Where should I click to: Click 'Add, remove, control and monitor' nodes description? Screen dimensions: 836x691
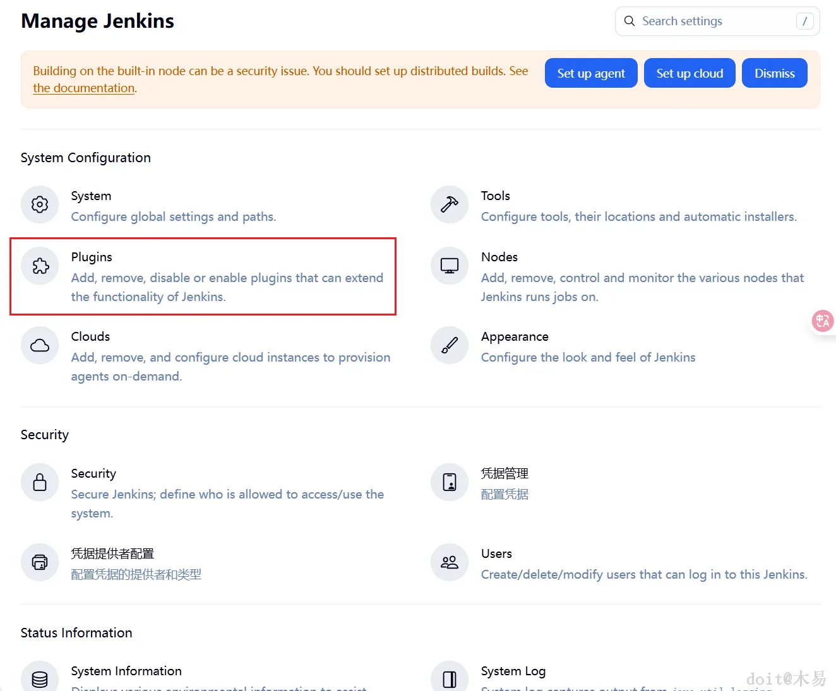(x=642, y=287)
